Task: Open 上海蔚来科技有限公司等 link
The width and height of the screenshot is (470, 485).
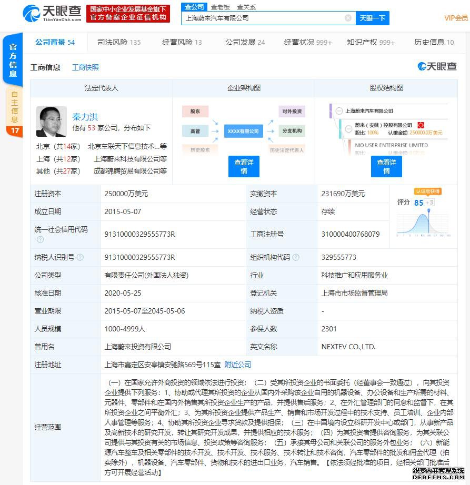Action: tap(131, 159)
